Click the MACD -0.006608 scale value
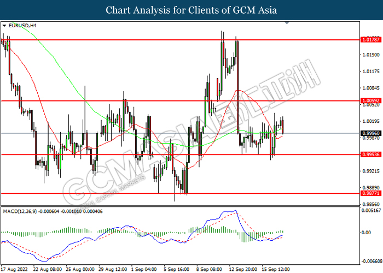 coord(372,262)
